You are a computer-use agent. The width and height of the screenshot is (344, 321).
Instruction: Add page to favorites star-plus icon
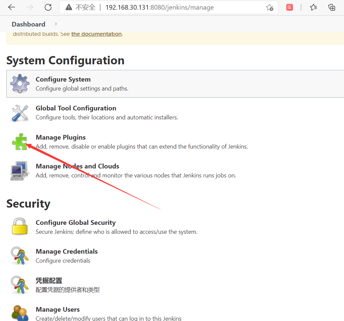[x=270, y=7]
